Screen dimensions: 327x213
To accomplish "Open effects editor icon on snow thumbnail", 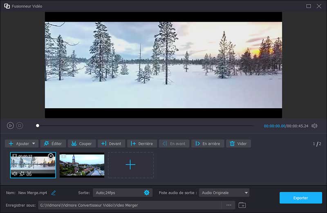I will point(22,174).
